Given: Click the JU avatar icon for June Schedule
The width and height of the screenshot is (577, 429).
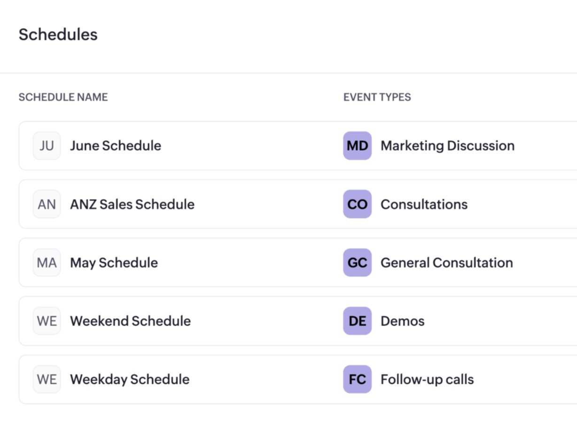Looking at the screenshot, I should point(47,146).
